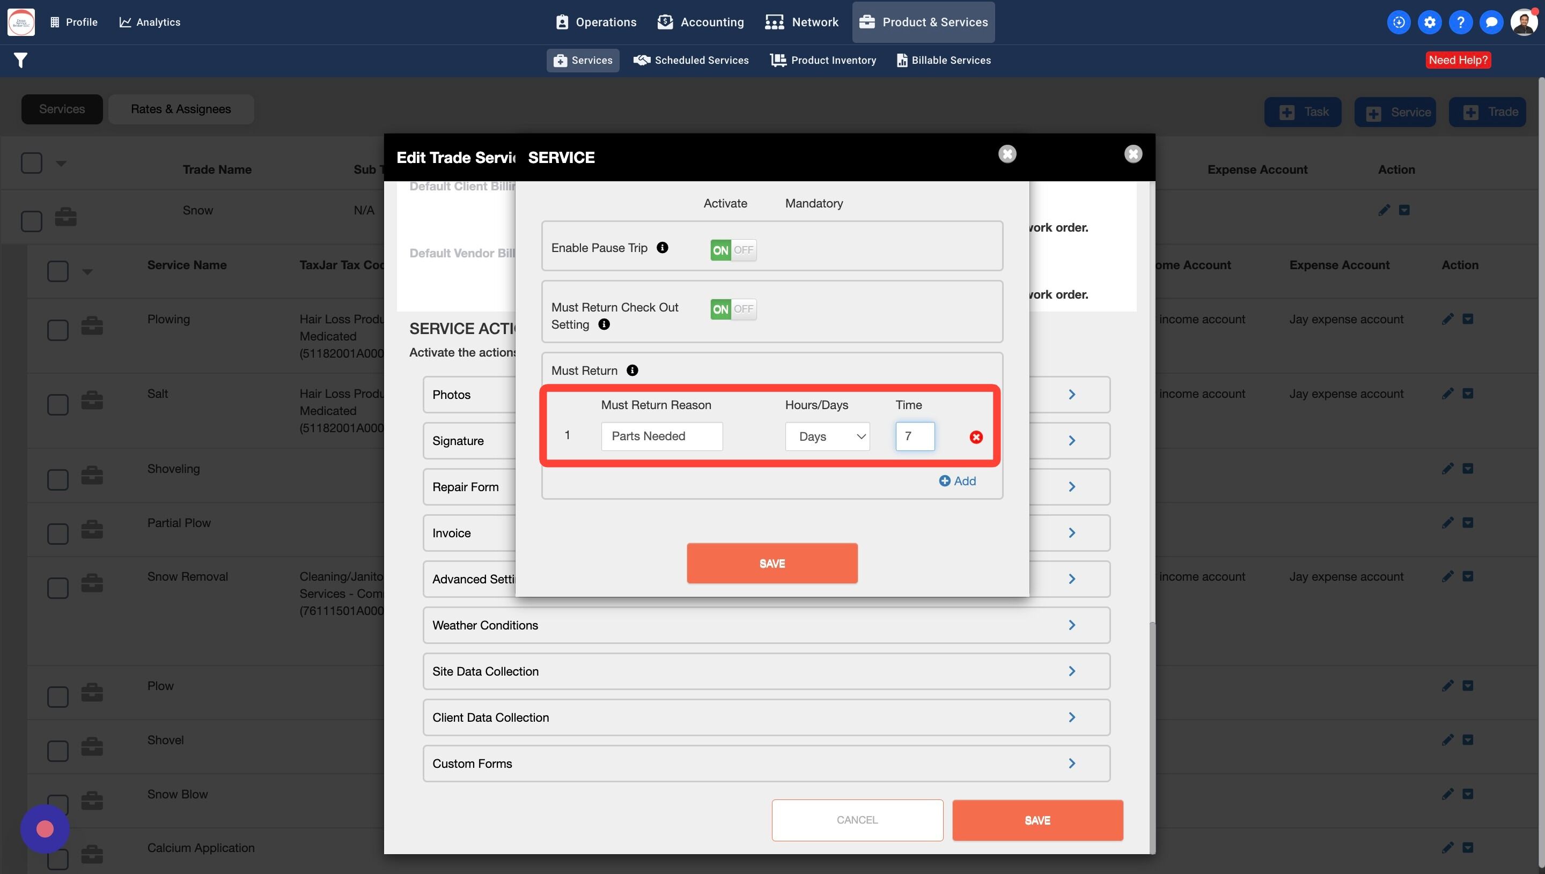Open the Hours/Days dropdown
Screen dimensions: 1545x874
827,436
